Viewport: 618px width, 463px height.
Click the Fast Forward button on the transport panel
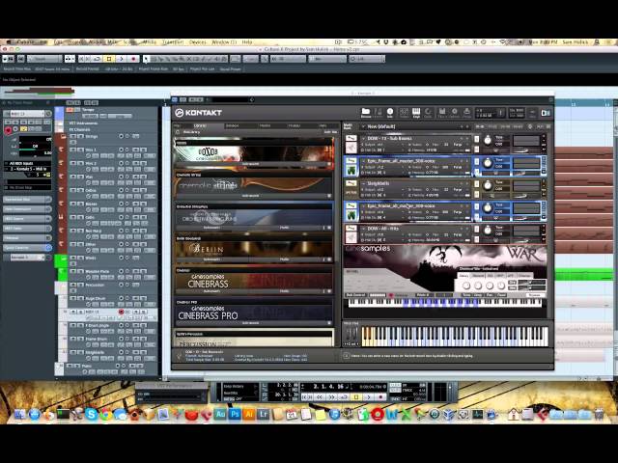click(x=332, y=396)
